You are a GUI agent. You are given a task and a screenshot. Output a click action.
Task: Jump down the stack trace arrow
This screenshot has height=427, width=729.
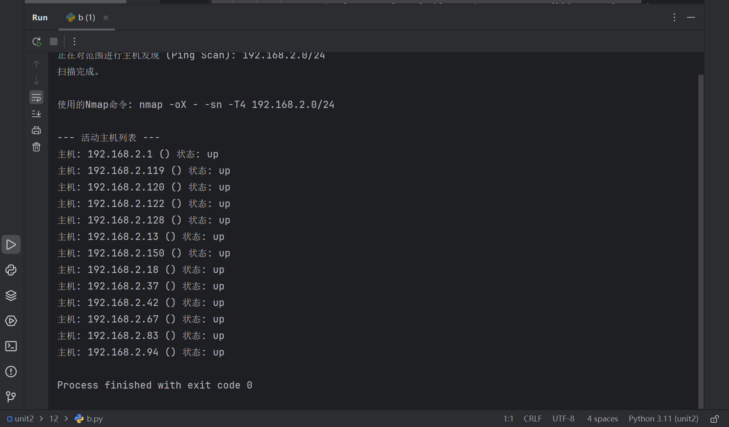pyautogui.click(x=36, y=81)
